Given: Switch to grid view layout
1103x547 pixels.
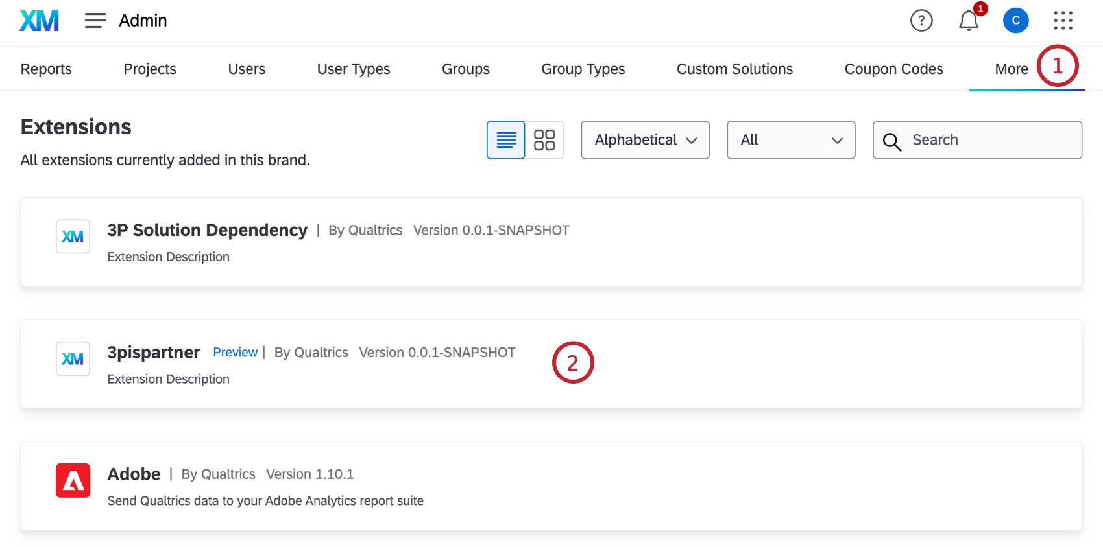Looking at the screenshot, I should tap(544, 140).
